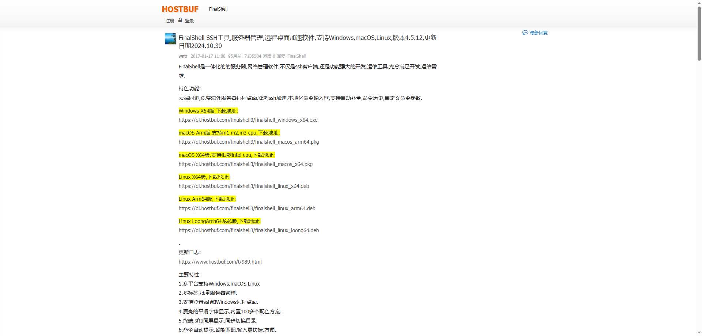The image size is (702, 336).
Task: Click the highlighted Linux Arm64版 heading
Action: 207,199
